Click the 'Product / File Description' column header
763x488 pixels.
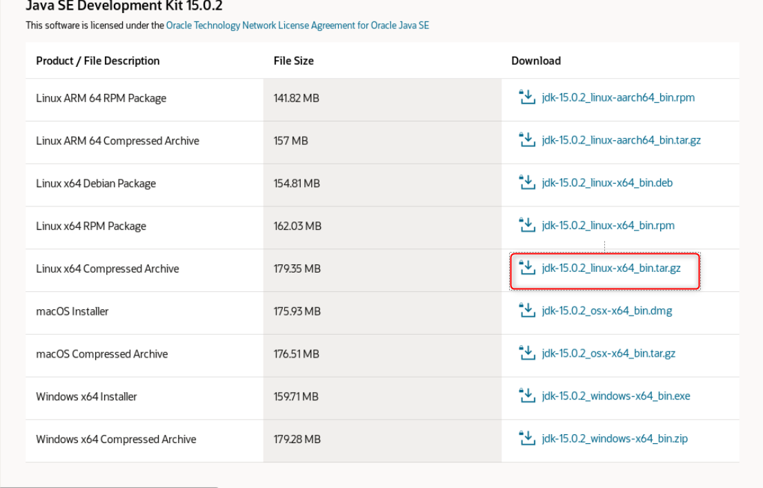coord(98,61)
